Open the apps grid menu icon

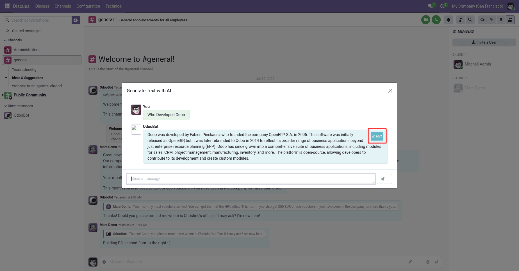(7, 6)
